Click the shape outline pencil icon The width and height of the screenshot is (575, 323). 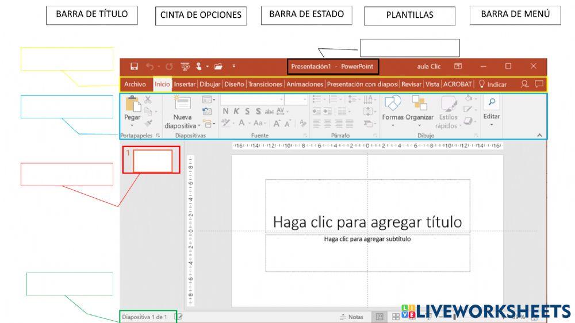pyautogui.click(x=468, y=109)
